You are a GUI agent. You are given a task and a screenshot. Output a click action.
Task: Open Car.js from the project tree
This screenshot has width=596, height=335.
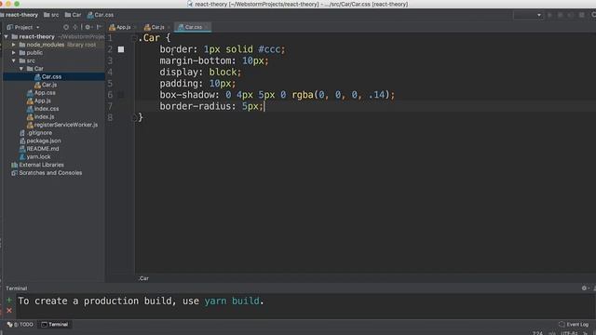coord(46,85)
